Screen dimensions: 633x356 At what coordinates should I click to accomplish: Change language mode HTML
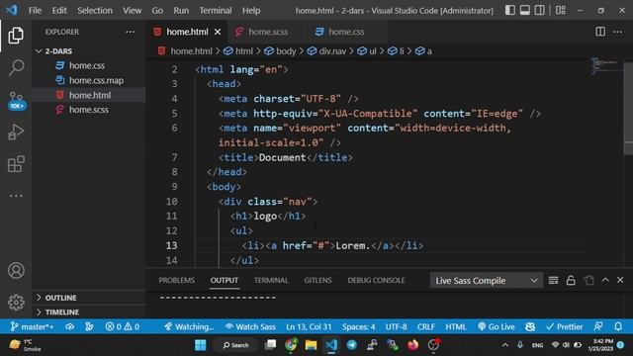coord(456,326)
